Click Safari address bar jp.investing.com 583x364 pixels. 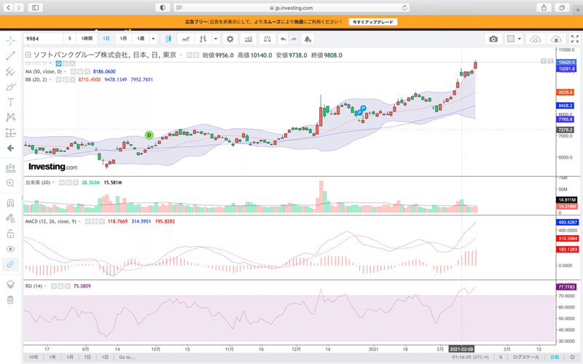291,8
